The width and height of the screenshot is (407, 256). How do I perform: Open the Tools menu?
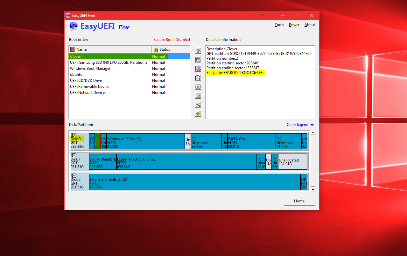279,25
